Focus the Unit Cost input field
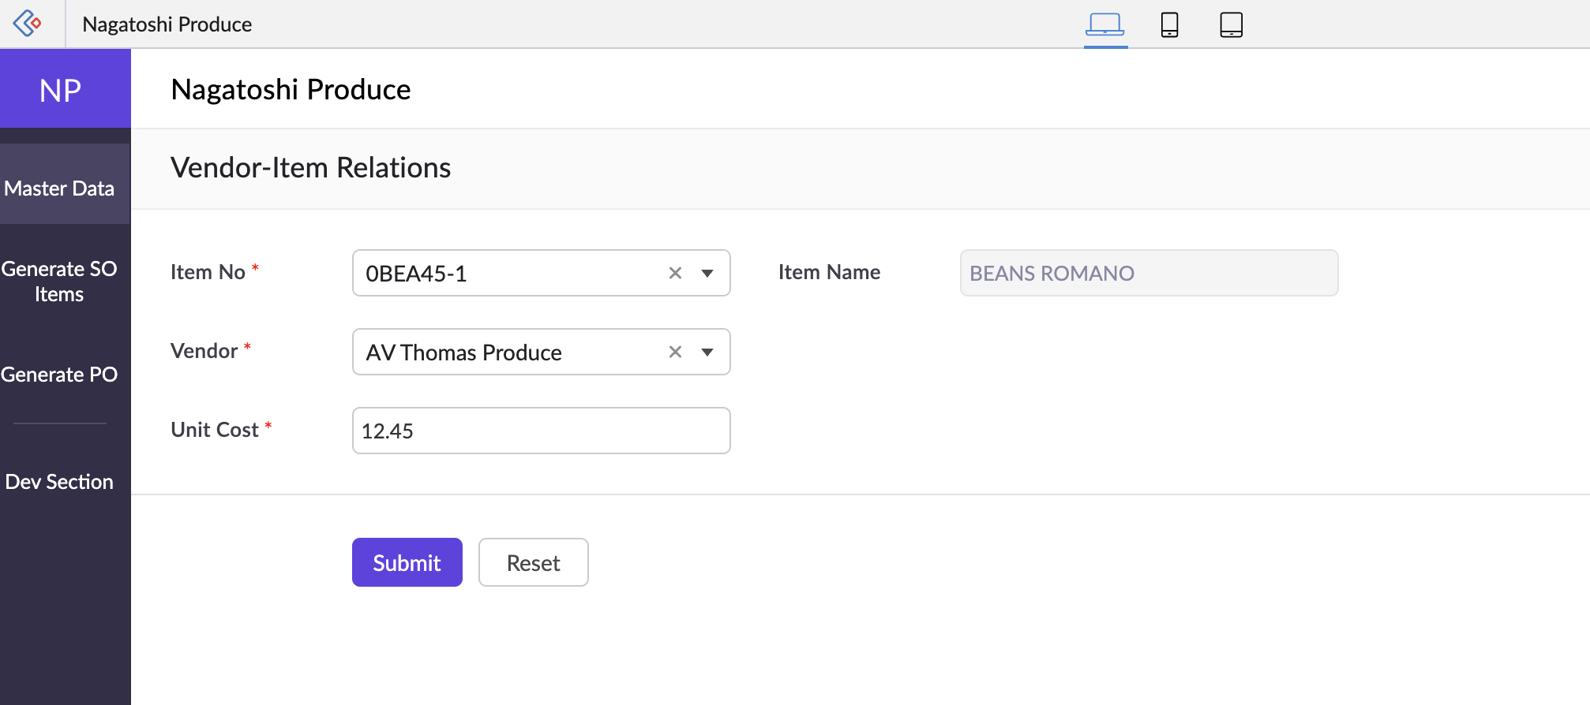This screenshot has width=1590, height=705. [541, 431]
